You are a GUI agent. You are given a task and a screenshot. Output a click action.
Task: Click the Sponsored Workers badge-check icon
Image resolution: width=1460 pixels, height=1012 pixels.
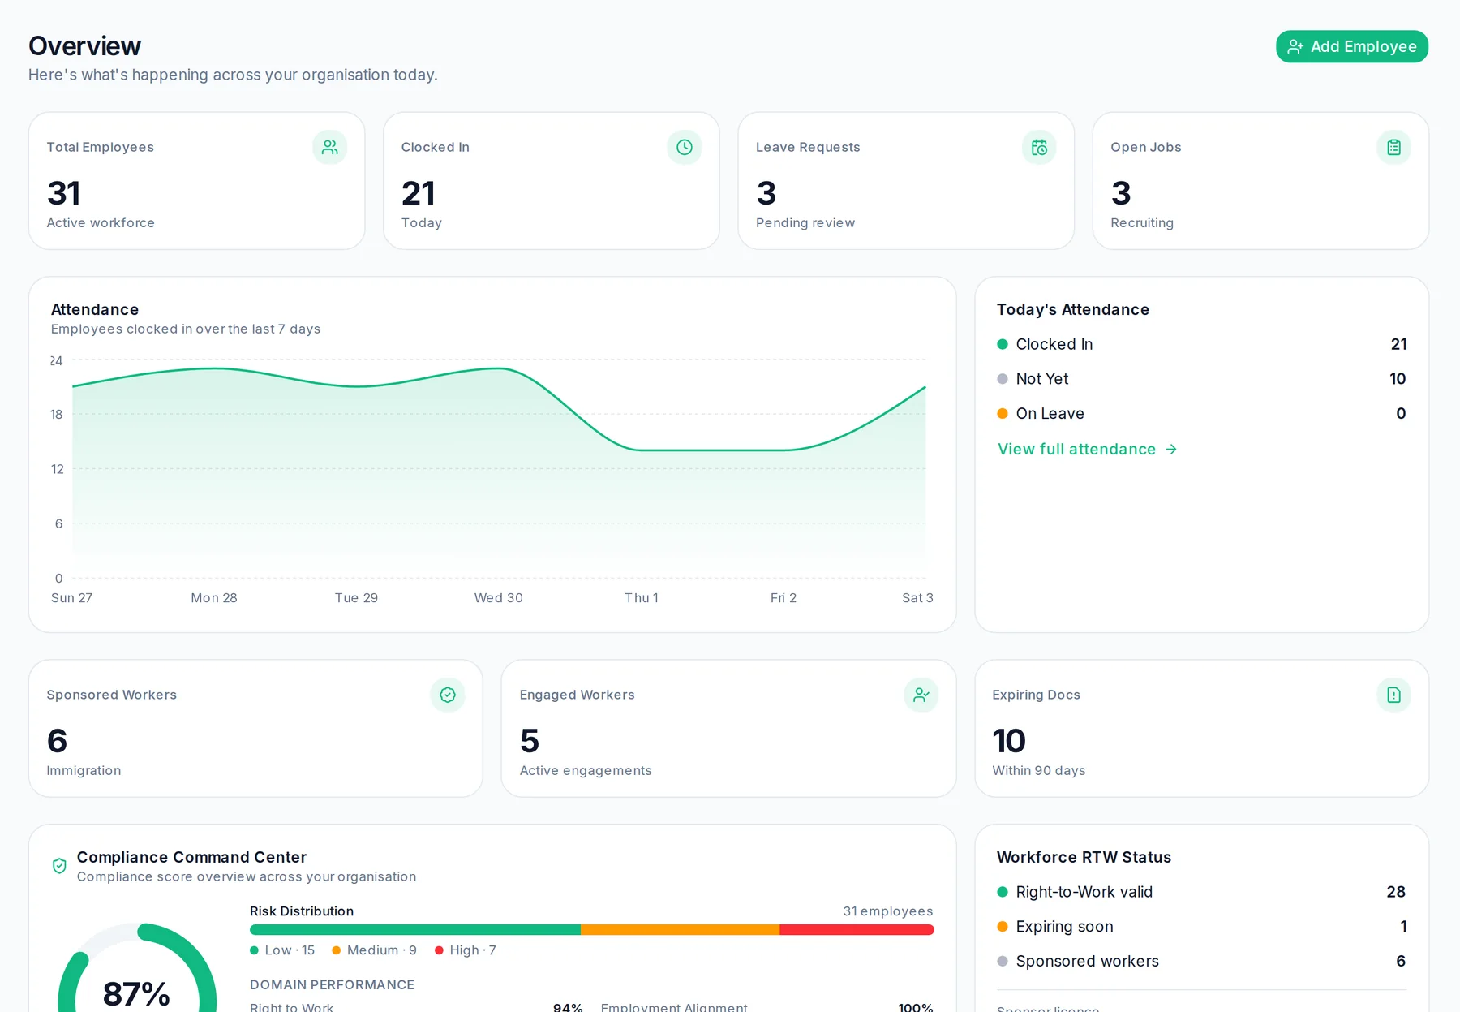[x=448, y=695]
